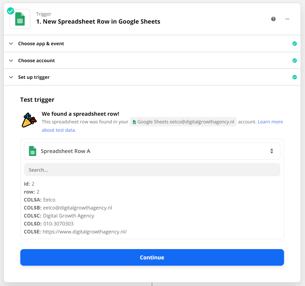Click the step title New Spreadsheet Row in Google Sheets
This screenshot has width=305, height=286.
98,22
